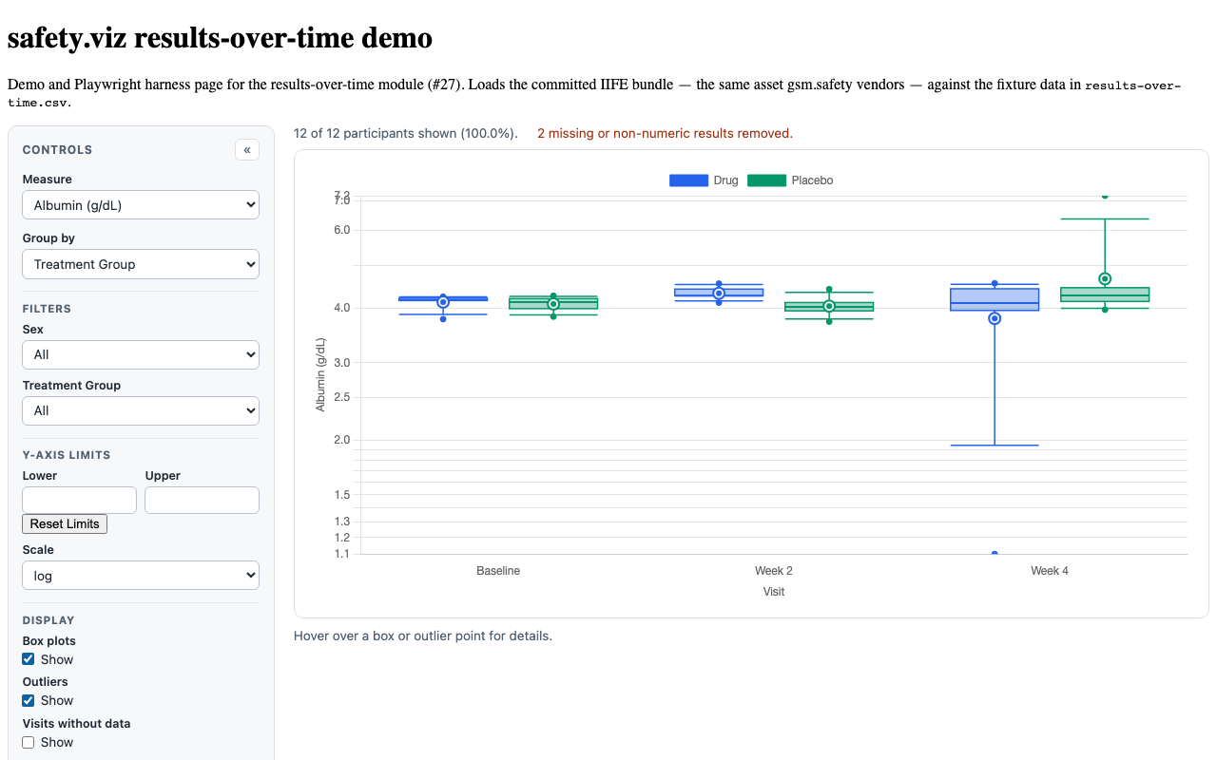Click the Placebo mean marker at Baseline
Screen dimensions: 1217x760
coord(553,304)
